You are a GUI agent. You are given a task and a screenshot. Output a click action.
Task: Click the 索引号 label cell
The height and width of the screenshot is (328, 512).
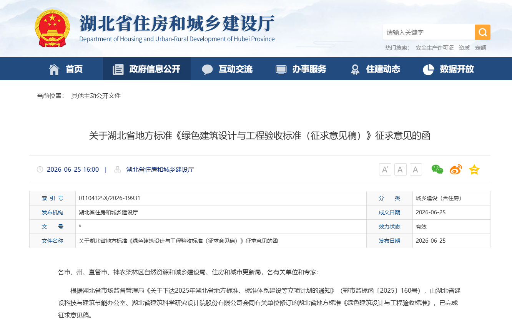tap(53, 198)
